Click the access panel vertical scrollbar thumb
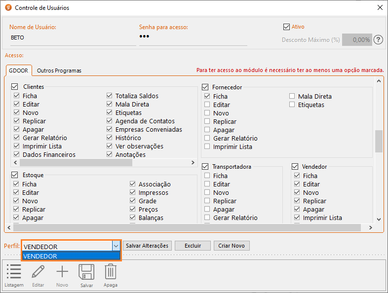388x293 pixels. click(x=379, y=141)
